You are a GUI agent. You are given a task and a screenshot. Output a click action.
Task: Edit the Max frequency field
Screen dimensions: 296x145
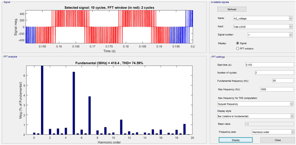[x=277, y=89]
